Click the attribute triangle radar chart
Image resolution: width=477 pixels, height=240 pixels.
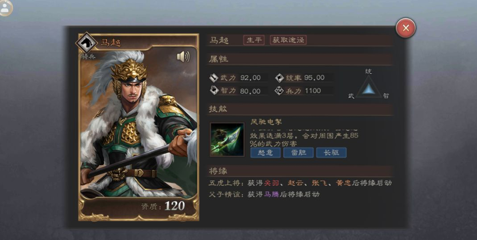[x=368, y=87]
